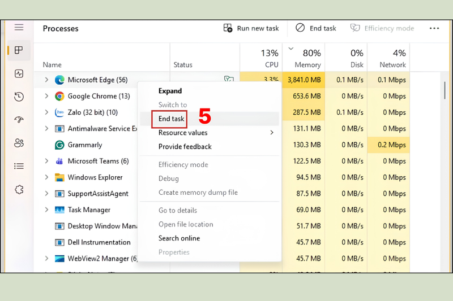The image size is (453, 301).
Task: Open the Performance page icon in sidebar
Action: click(19, 74)
